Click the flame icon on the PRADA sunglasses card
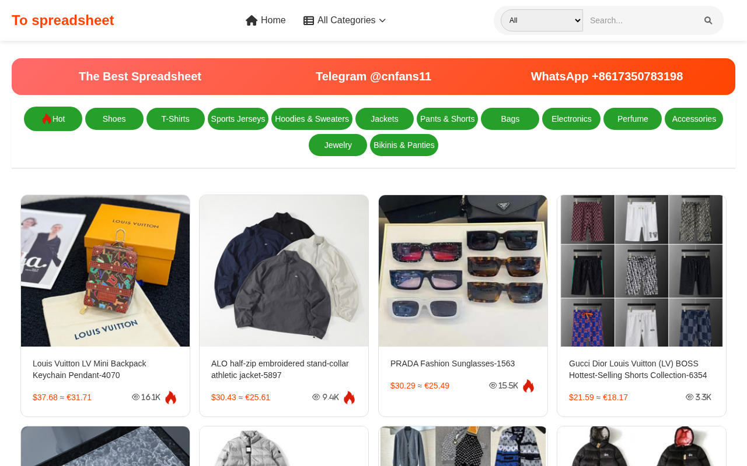Screen dimensions: 747x466 528,386
